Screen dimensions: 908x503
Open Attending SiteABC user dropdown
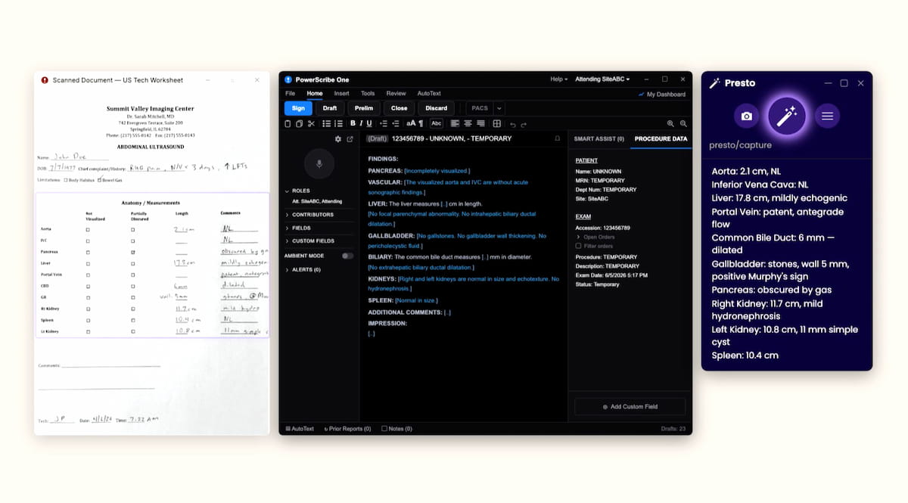[x=602, y=79]
